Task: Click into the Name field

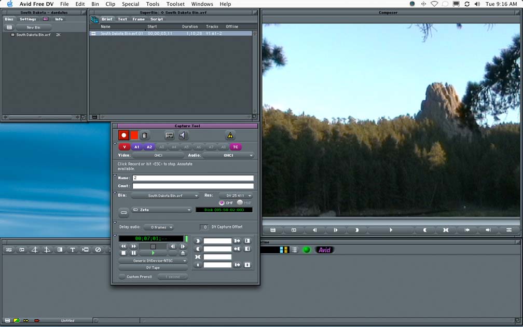Action: click(x=193, y=178)
